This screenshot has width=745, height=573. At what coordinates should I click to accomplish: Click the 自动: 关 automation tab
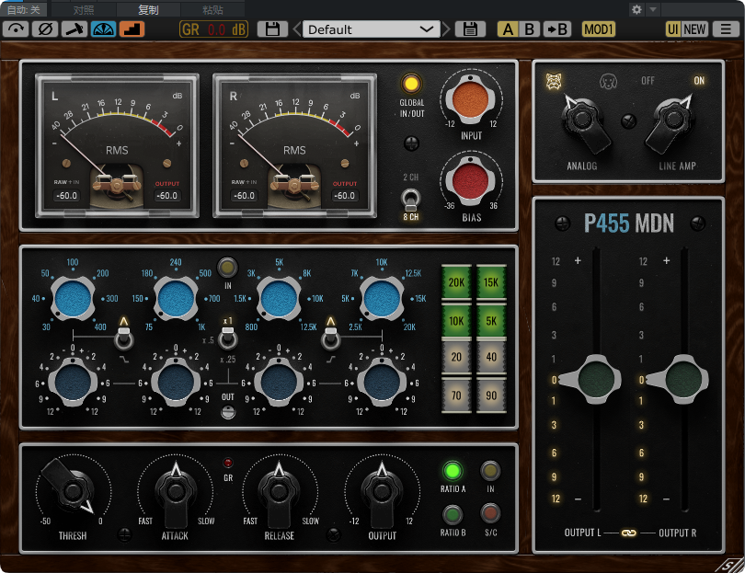24,9
